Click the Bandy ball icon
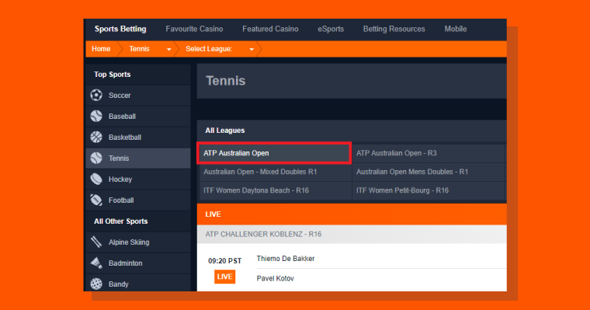Screen dimensions: 590x310 click(96, 284)
